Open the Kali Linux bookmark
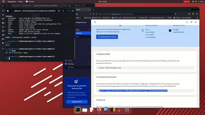This screenshot has height=115, width=205. point(86,18)
